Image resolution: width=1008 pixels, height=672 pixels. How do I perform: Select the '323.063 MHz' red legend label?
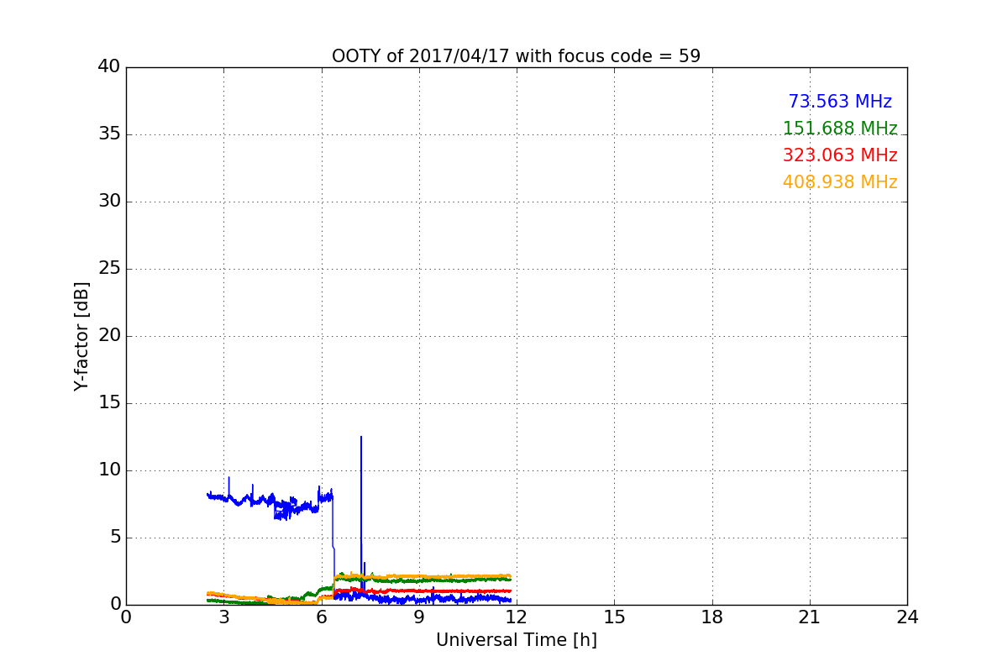(x=840, y=155)
